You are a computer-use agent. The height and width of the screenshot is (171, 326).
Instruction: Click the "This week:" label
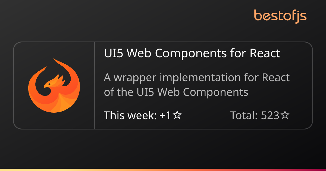(130, 116)
